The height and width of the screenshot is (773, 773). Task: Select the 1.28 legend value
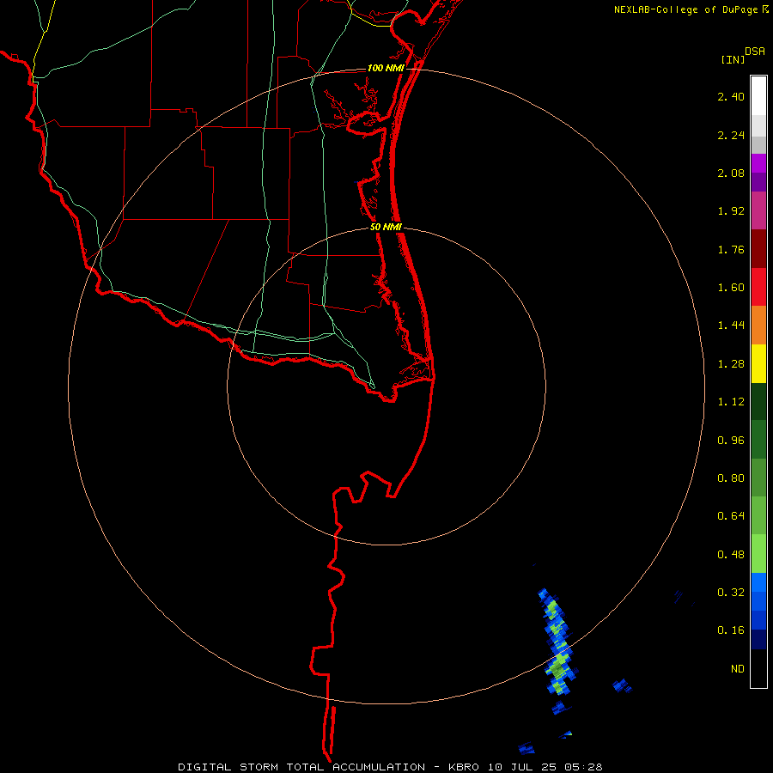click(731, 364)
